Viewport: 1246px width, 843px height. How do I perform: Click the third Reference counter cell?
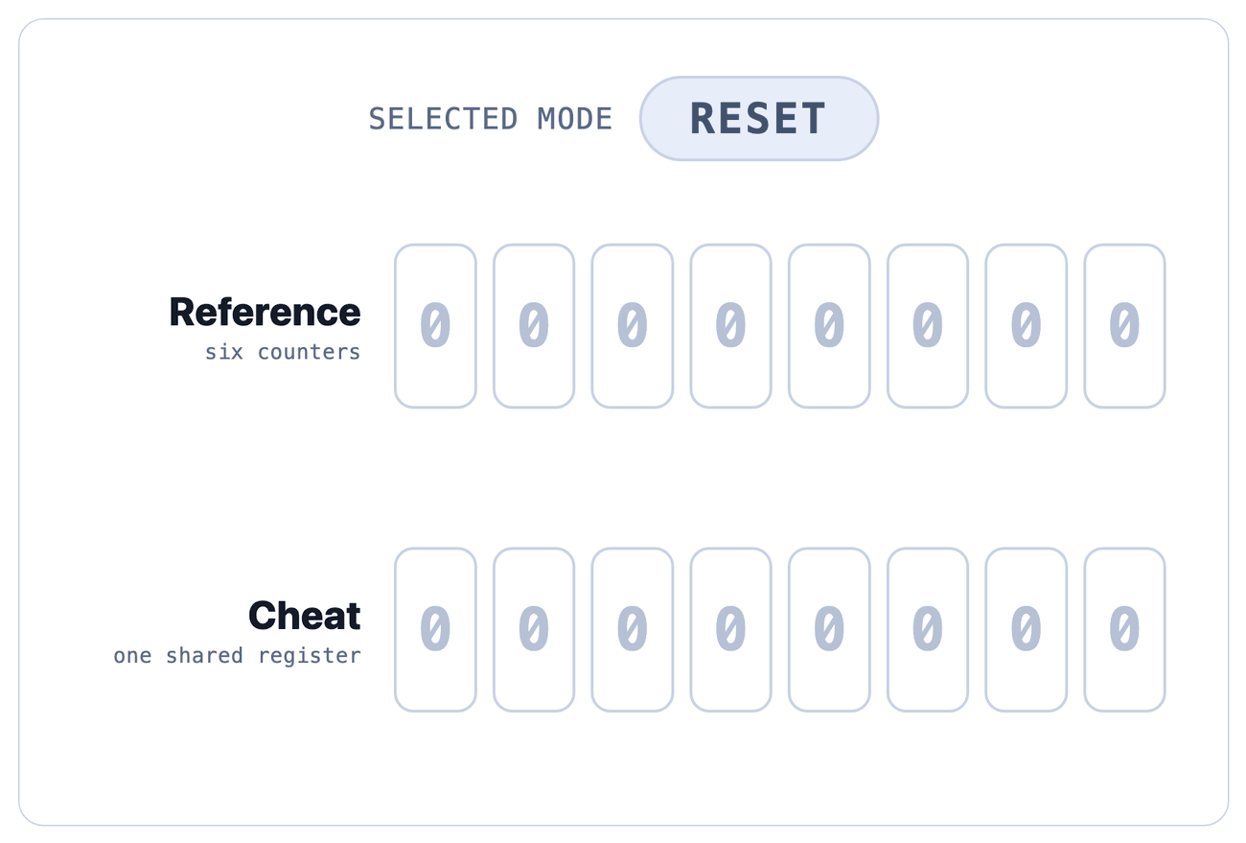633,326
